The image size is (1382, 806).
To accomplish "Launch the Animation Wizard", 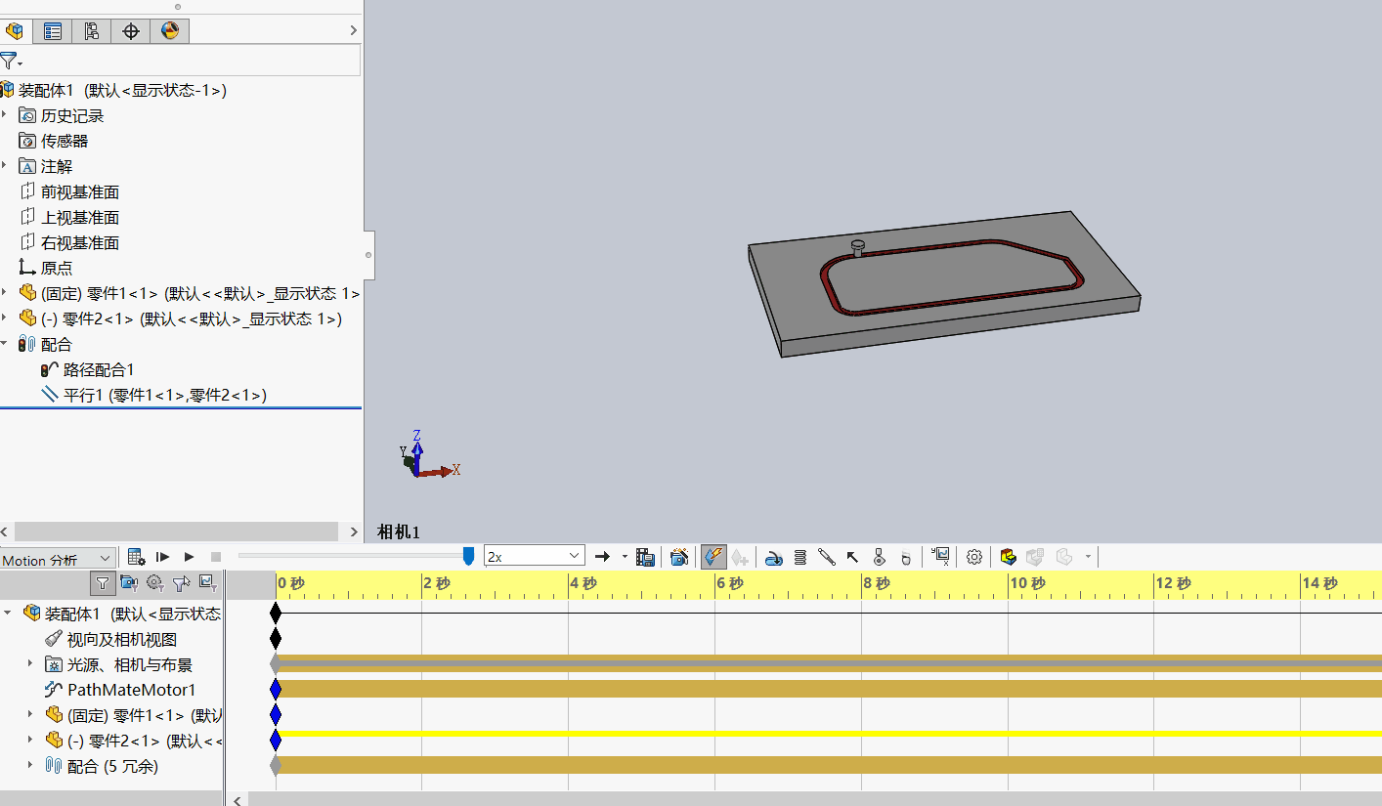I will click(679, 557).
